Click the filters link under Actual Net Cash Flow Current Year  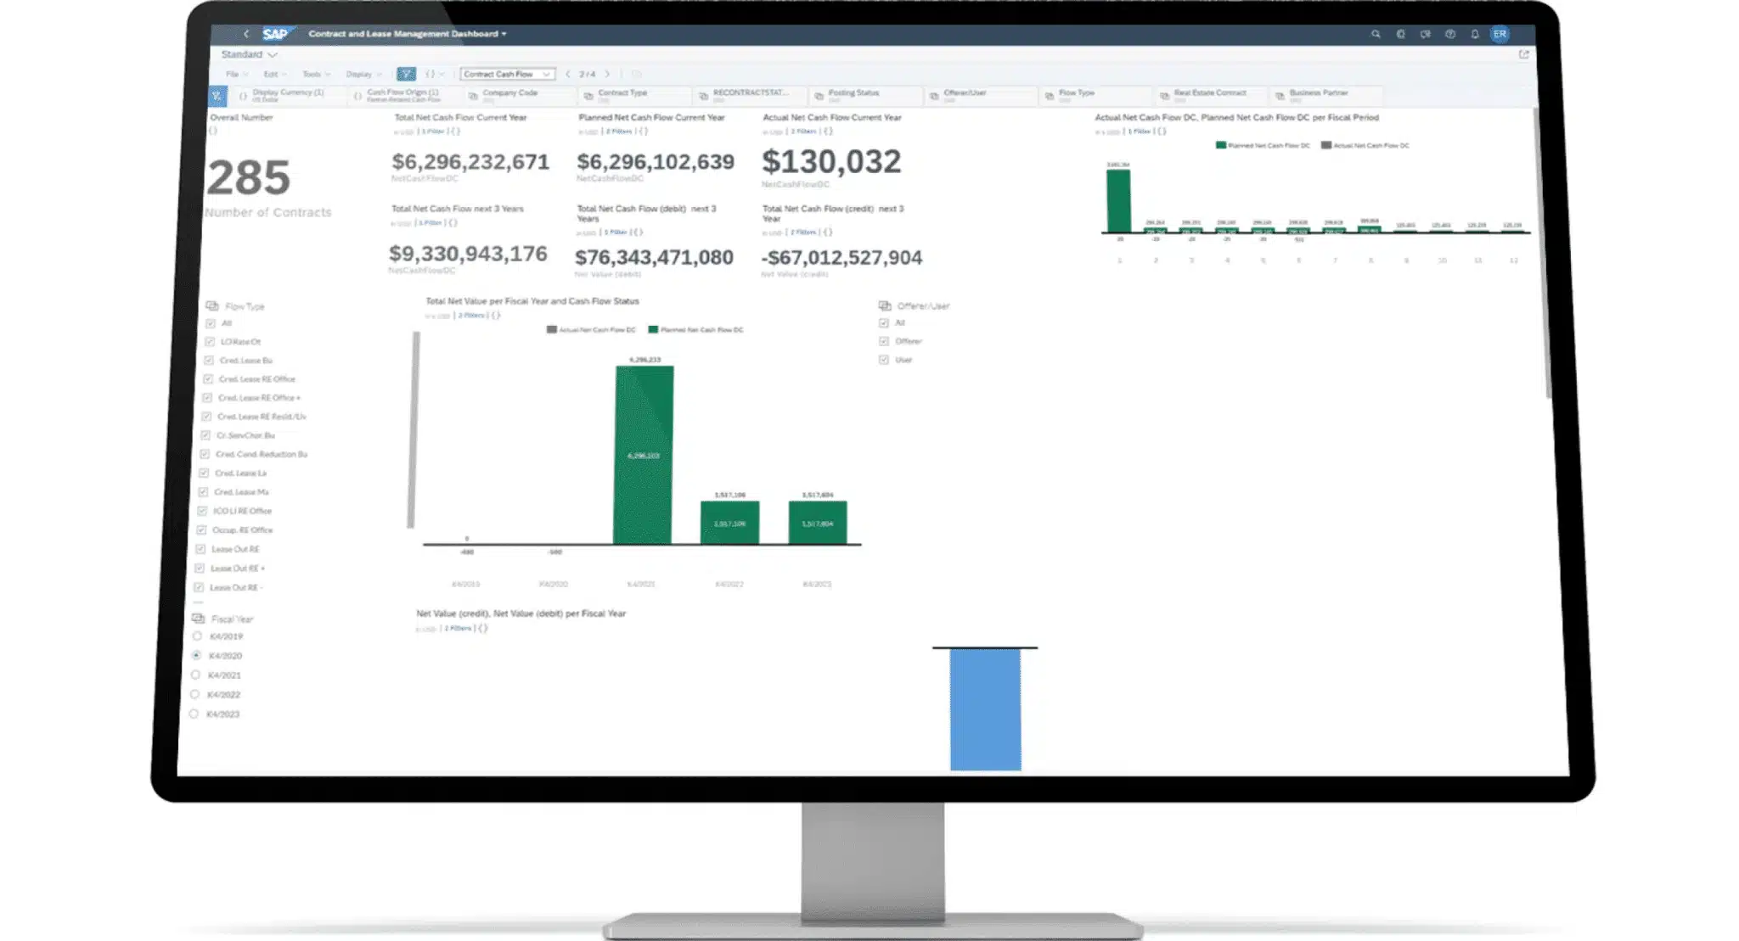pyautogui.click(x=803, y=132)
